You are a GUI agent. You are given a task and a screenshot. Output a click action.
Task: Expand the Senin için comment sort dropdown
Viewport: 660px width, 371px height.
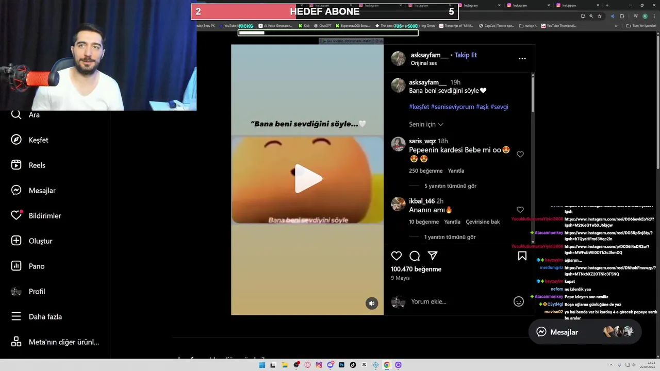(x=426, y=124)
